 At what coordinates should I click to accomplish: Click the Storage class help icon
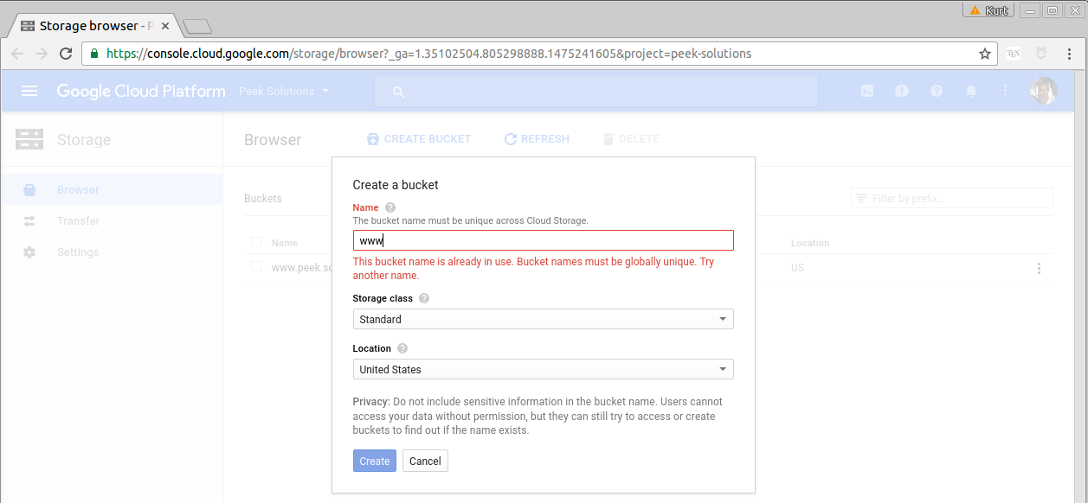pyautogui.click(x=424, y=298)
